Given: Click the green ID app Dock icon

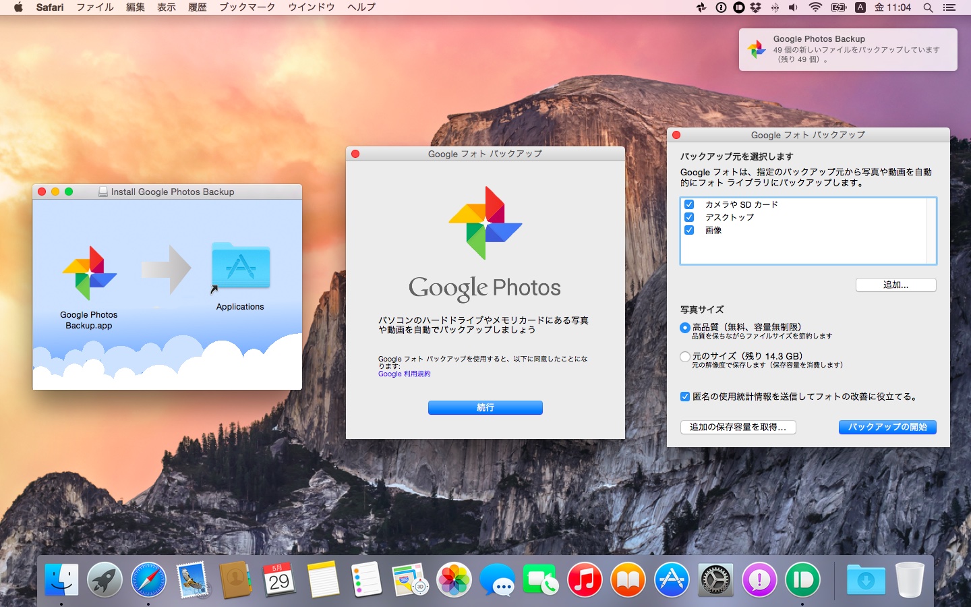Looking at the screenshot, I should click(802, 580).
